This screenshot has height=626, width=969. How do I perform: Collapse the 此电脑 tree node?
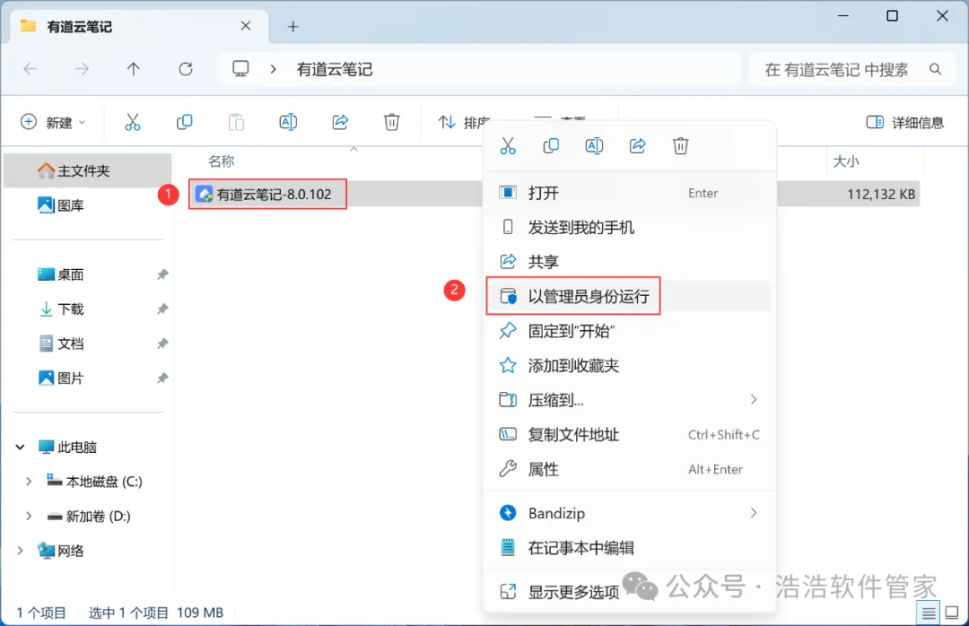tap(20, 447)
